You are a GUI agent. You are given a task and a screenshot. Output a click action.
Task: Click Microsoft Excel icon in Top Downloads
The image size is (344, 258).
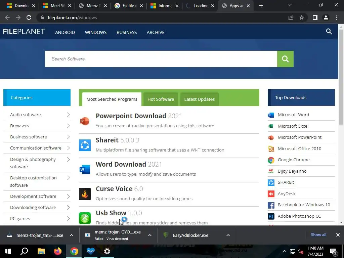[271, 126]
